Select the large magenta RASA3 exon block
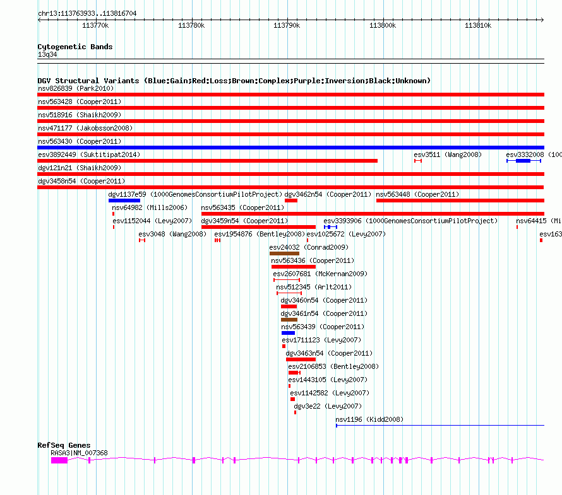 (x=59, y=460)
